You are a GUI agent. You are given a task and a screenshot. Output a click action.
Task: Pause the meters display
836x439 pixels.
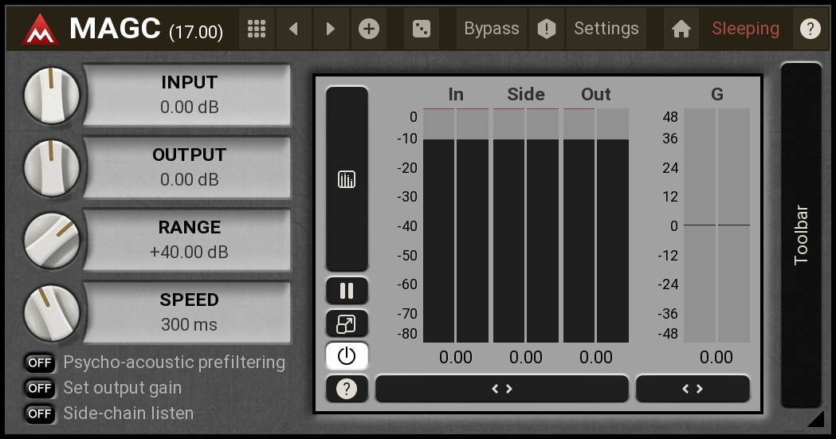coord(347,291)
